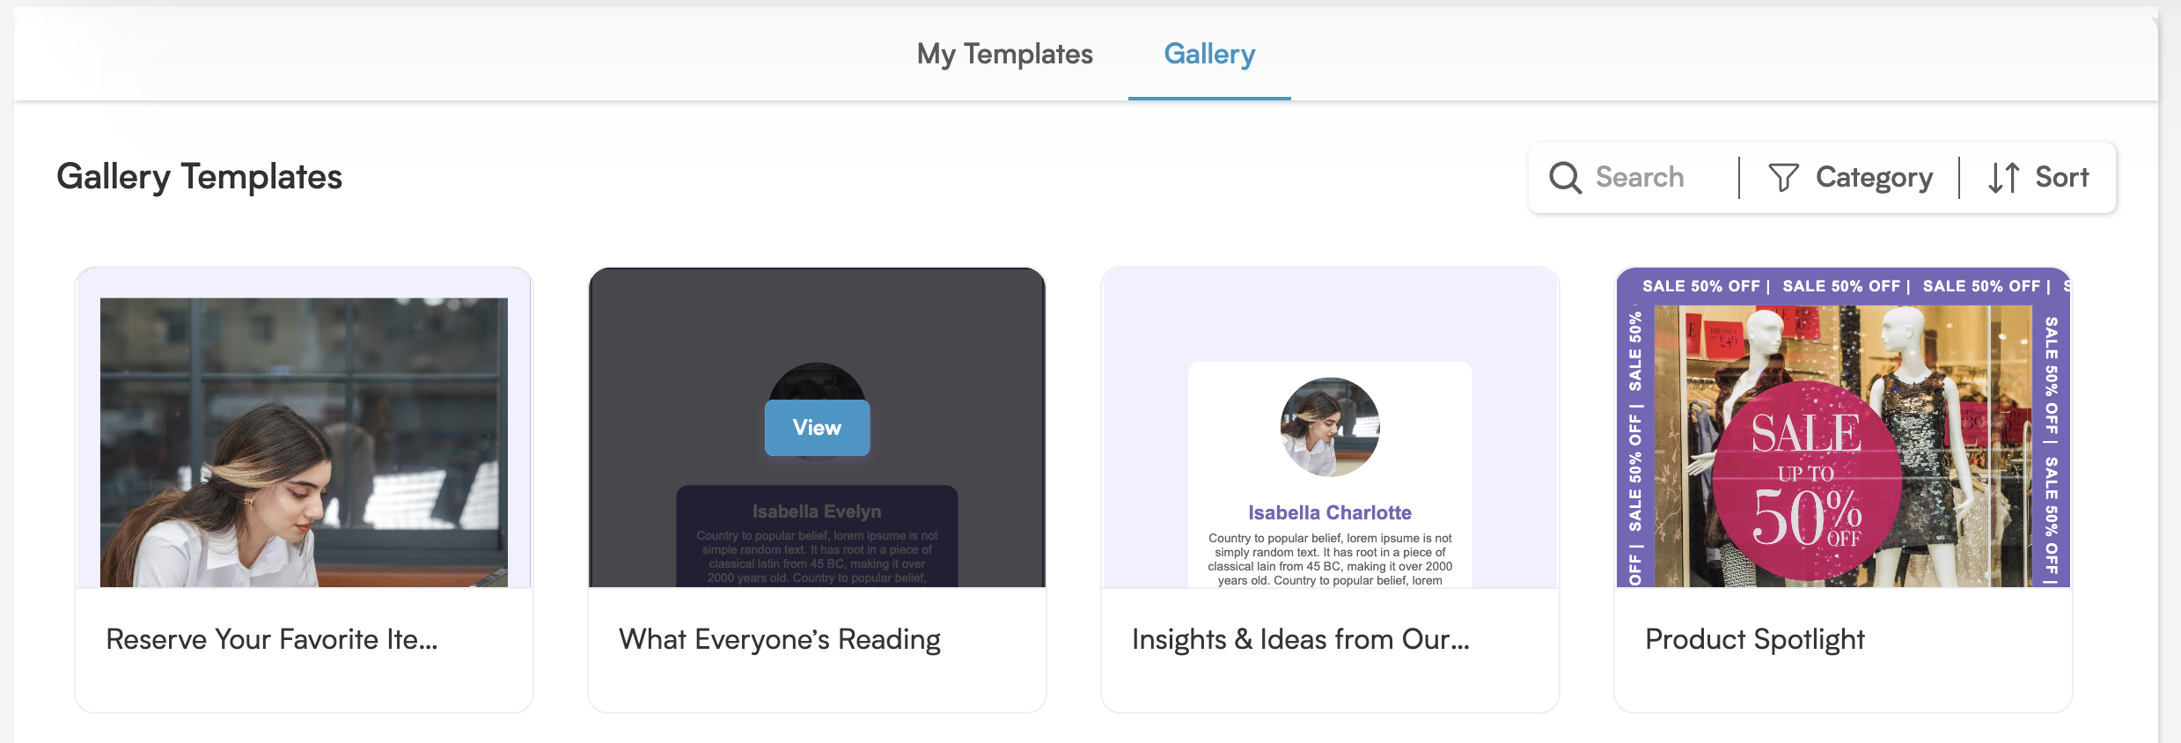Open the Category filter dropdown

click(1850, 177)
